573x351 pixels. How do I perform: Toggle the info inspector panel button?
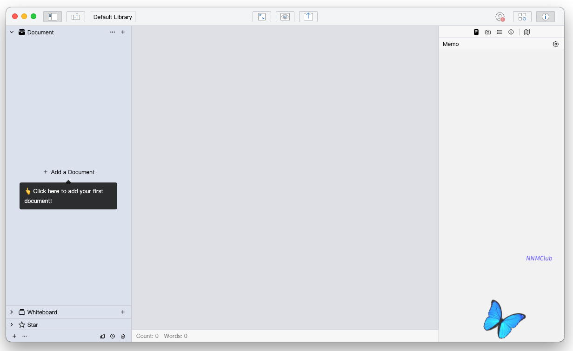546,17
